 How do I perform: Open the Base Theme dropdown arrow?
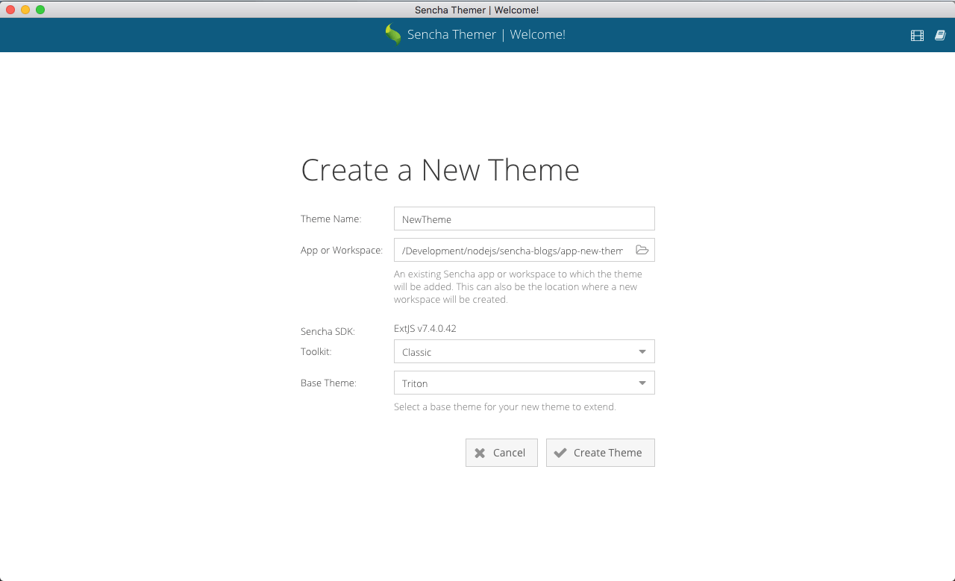[642, 383]
